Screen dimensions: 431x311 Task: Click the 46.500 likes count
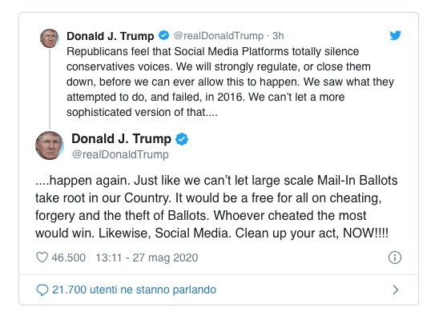[x=68, y=257]
